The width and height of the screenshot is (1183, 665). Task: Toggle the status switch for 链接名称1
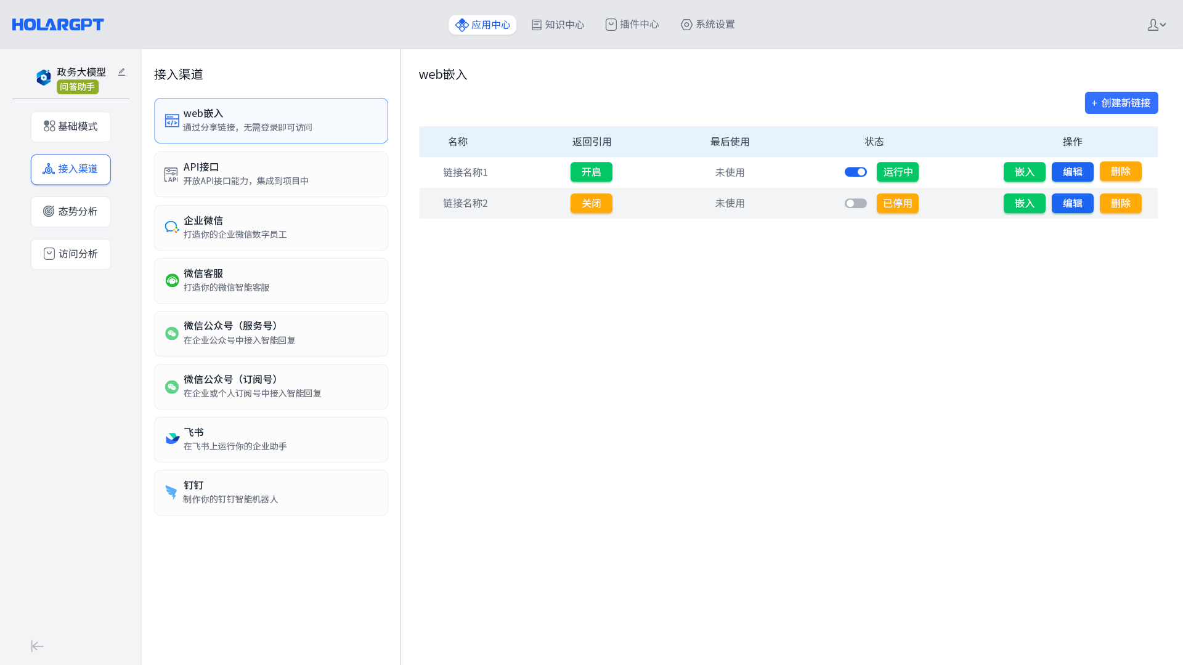pos(856,172)
